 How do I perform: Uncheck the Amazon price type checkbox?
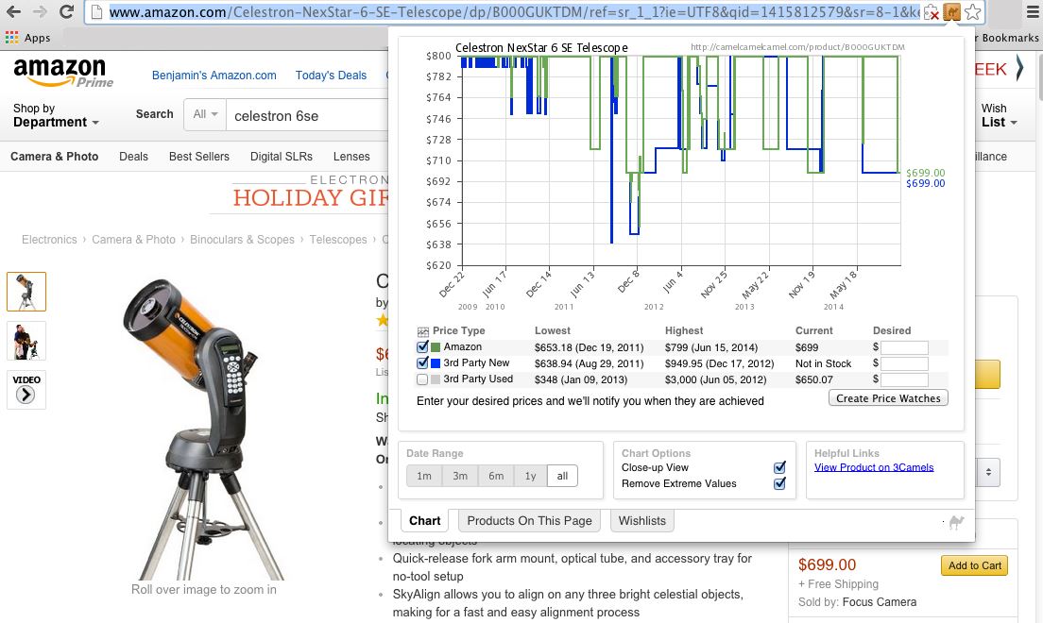(x=422, y=347)
